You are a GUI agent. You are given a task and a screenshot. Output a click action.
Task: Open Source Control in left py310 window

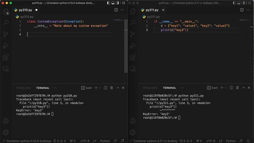(6, 34)
